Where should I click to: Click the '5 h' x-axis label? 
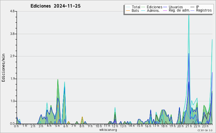(57, 126)
